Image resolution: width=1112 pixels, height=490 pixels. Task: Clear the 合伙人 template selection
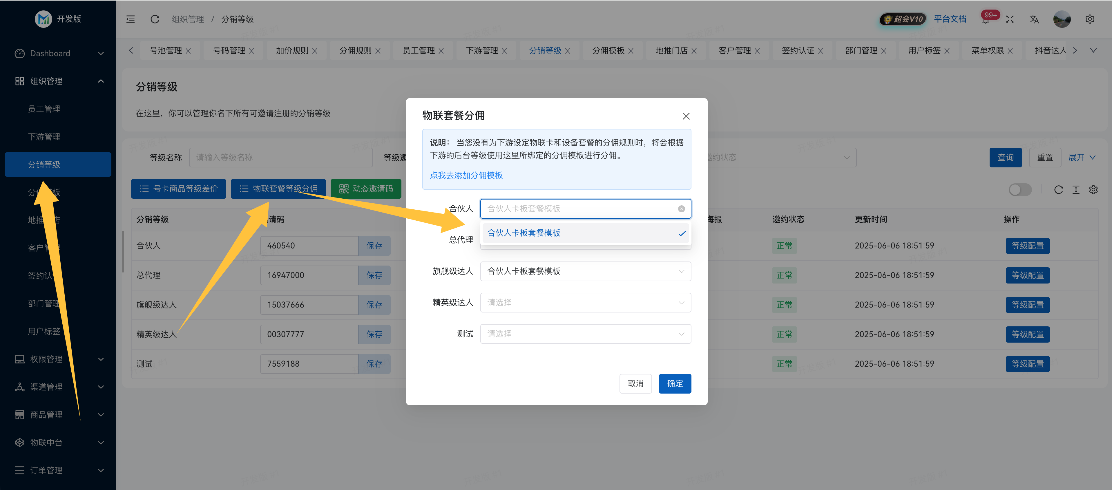tap(681, 209)
